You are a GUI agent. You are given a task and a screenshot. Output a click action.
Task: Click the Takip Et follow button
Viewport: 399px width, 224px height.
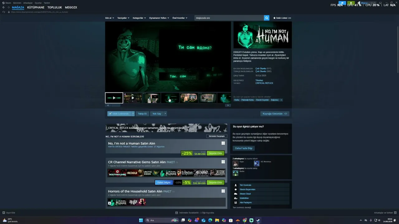click(142, 114)
